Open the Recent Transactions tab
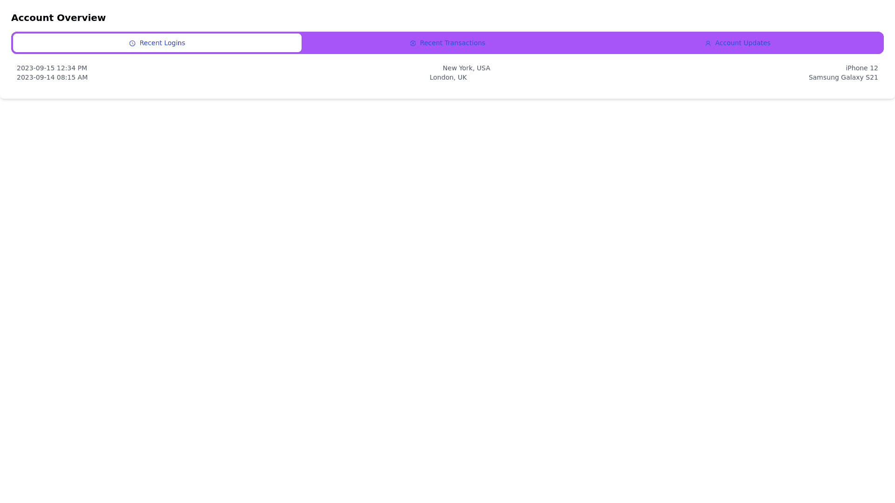The image size is (895, 503). [447, 43]
